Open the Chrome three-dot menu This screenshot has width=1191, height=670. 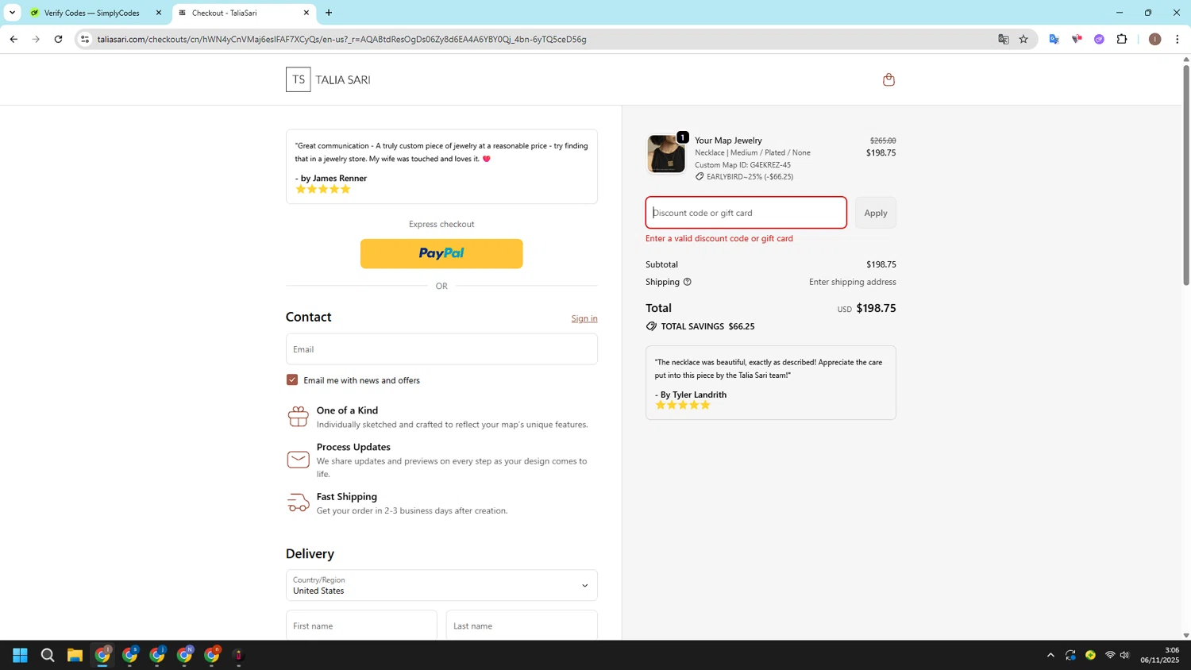[x=1177, y=39]
